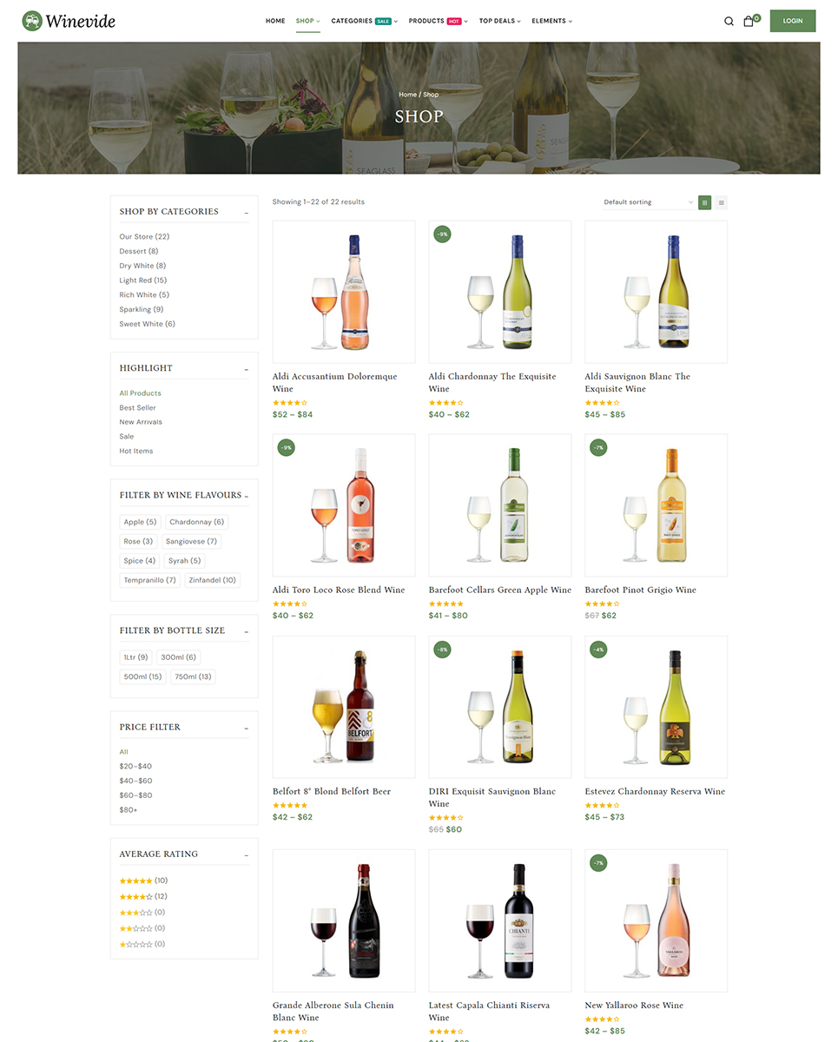This screenshot has height=1042, width=838.
Task: Open the Default sorting dropdown
Action: pyautogui.click(x=649, y=202)
